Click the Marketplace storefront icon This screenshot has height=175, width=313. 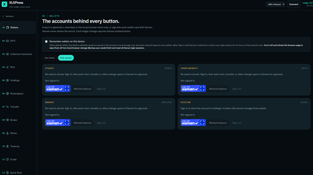pos(7,94)
